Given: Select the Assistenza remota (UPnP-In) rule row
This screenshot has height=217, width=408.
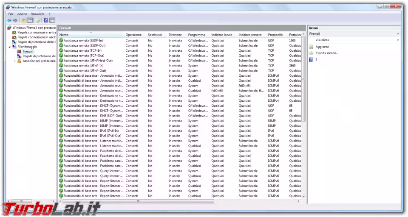Looking at the screenshot, I should pyautogui.click(x=85, y=66).
